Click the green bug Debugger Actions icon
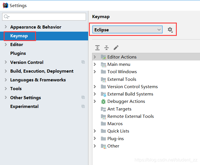The width and height of the screenshot is (200, 165). [x=103, y=101]
